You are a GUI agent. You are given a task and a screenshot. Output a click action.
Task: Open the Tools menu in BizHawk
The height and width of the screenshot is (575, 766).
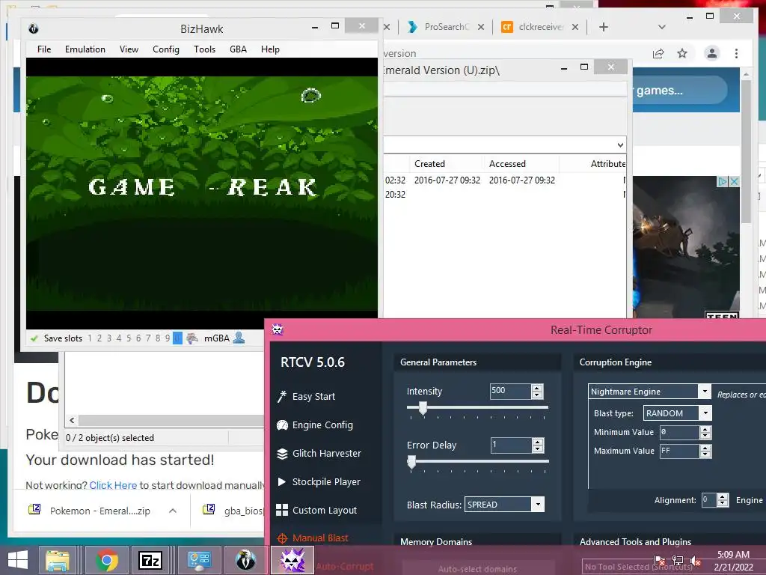[x=204, y=49]
